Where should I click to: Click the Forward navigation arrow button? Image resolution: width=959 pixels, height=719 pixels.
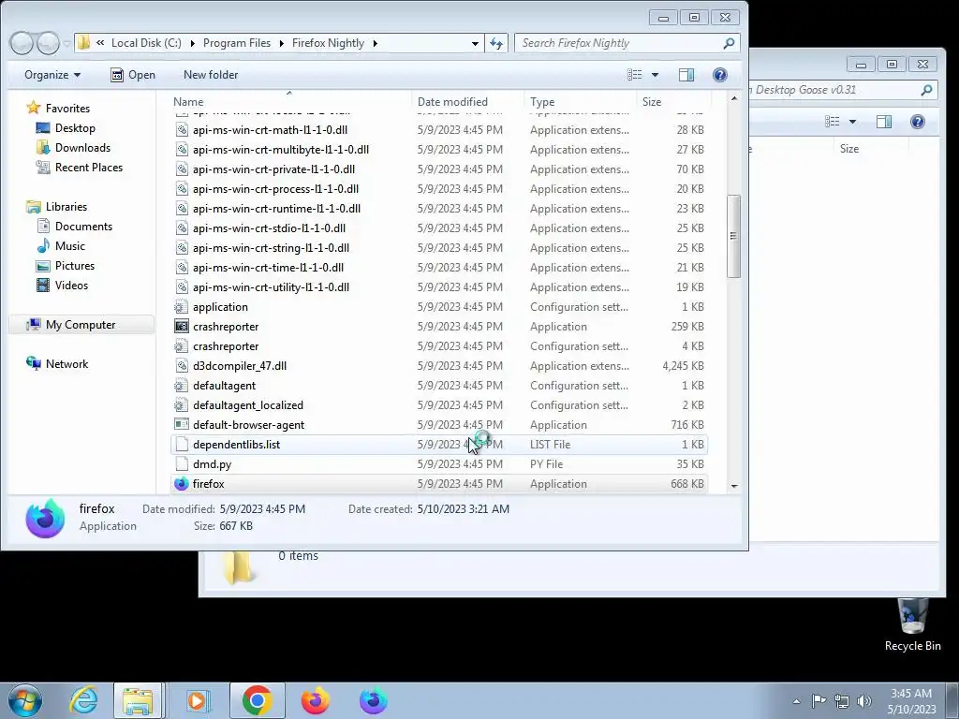pyautogui.click(x=48, y=43)
